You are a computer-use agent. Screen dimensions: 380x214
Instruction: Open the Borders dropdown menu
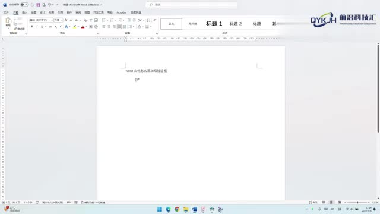(151, 26)
